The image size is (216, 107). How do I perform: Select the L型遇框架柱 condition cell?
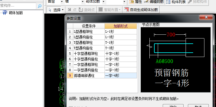coord(89,32)
